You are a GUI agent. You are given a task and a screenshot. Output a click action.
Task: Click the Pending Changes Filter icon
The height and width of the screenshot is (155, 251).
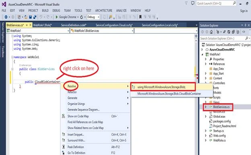coord(218,32)
